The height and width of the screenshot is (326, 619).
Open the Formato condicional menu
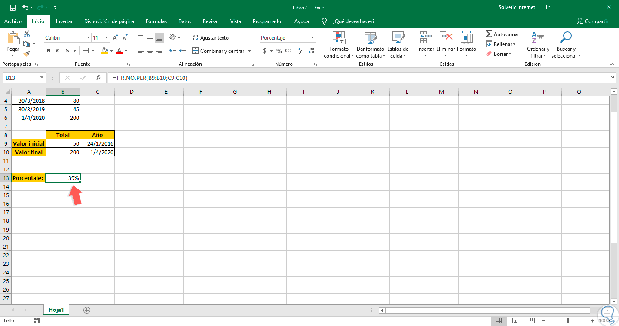tap(339, 45)
